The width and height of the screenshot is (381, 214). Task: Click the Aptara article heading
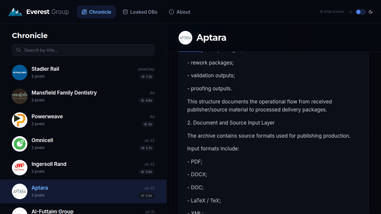(211, 38)
